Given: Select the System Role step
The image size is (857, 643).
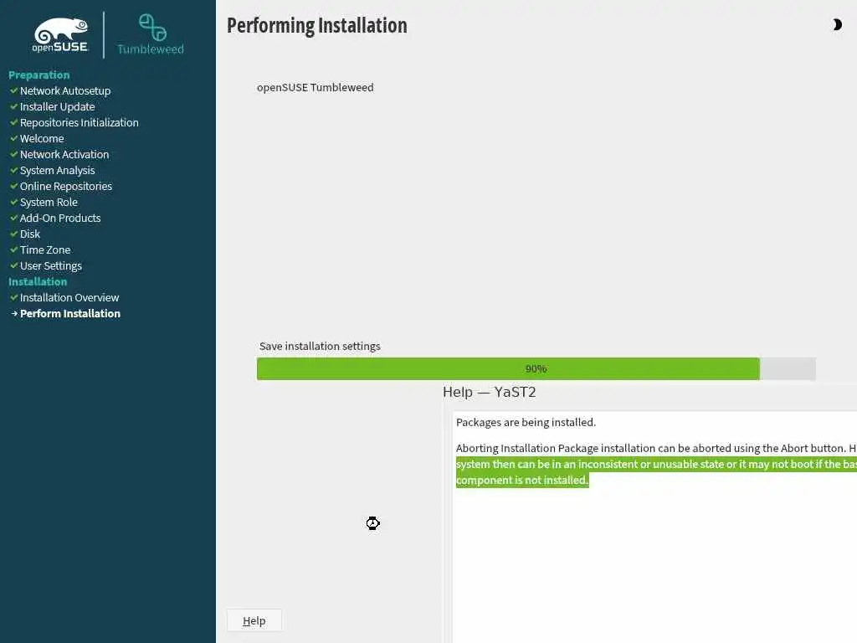Looking at the screenshot, I should (x=49, y=202).
